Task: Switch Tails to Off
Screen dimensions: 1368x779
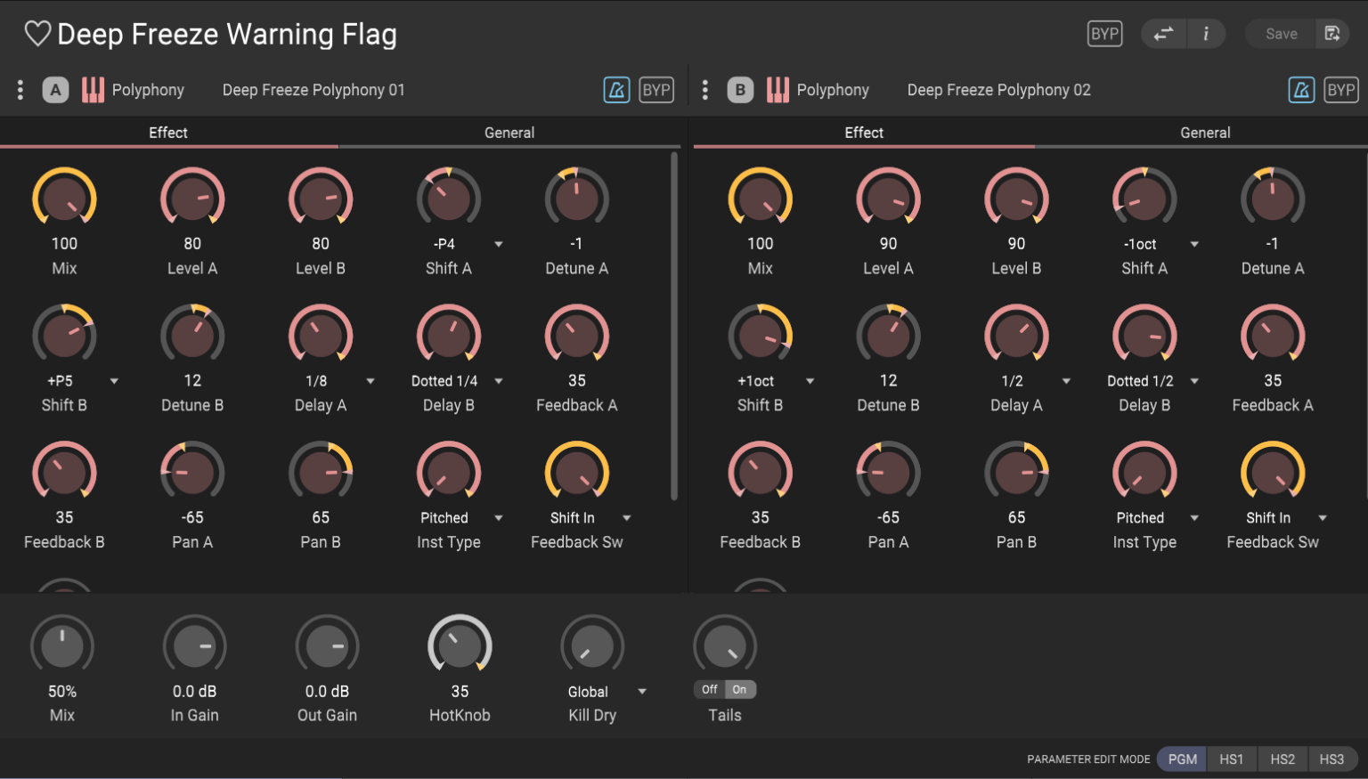Action: (710, 689)
